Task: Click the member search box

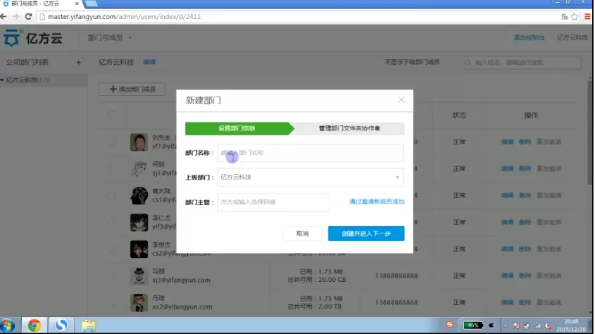Action: coord(521,63)
